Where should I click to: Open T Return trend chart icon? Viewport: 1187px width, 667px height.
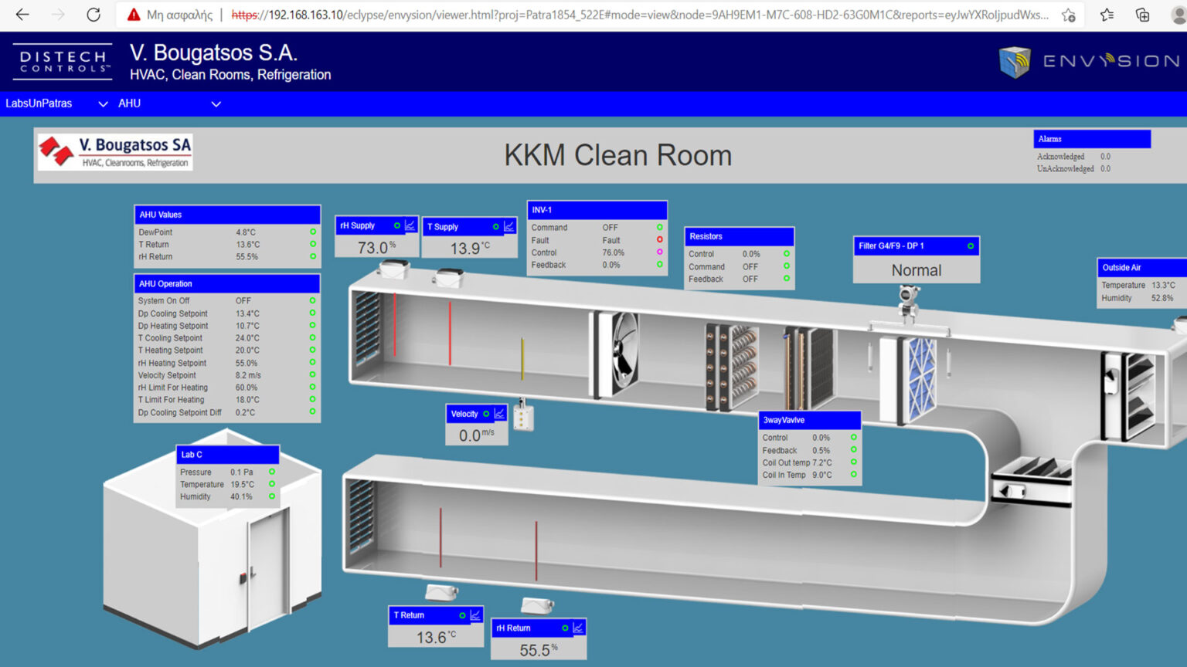pos(475,615)
